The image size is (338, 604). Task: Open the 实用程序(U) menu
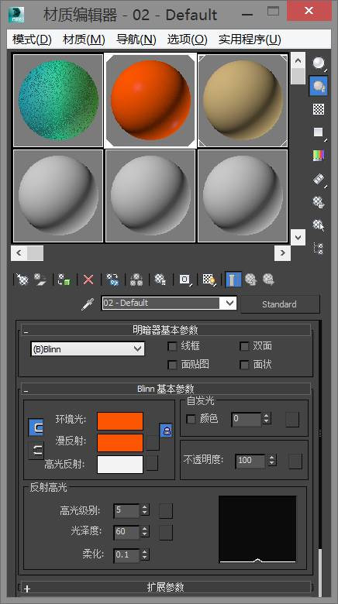click(x=250, y=39)
